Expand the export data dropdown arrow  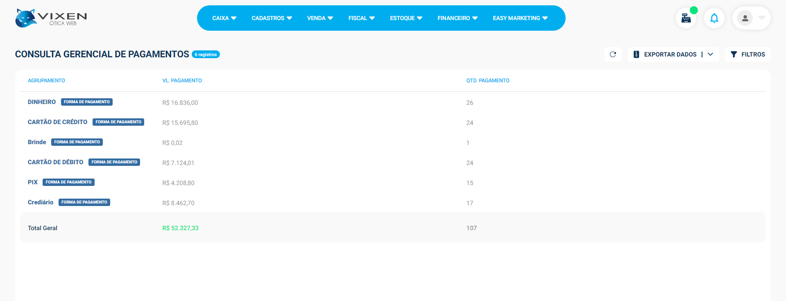(710, 54)
